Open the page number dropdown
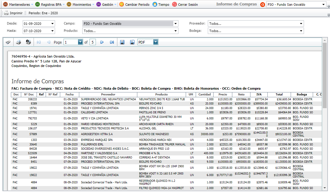The width and height of the screenshot is (330, 193). pyautogui.click(x=80, y=42)
